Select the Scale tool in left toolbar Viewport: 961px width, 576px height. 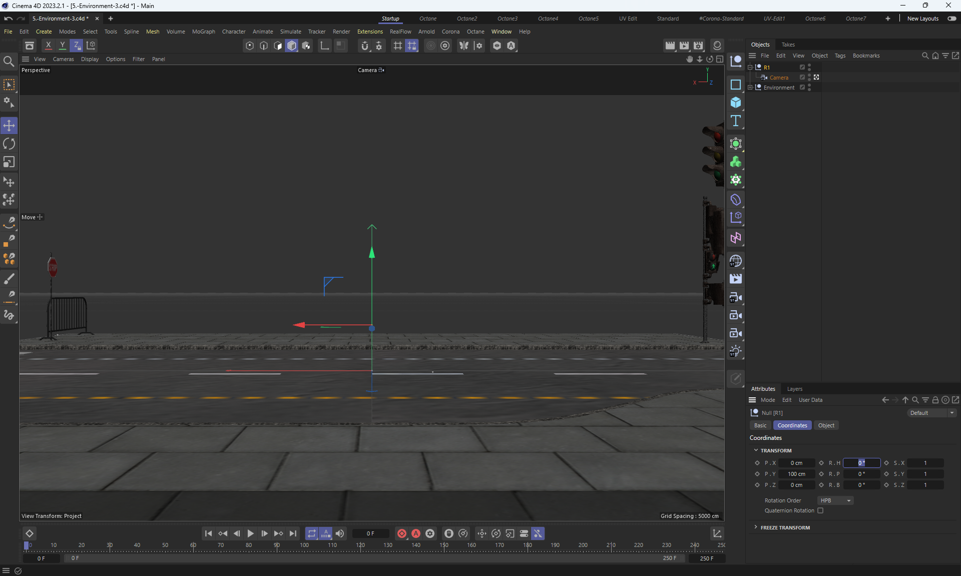tap(9, 162)
